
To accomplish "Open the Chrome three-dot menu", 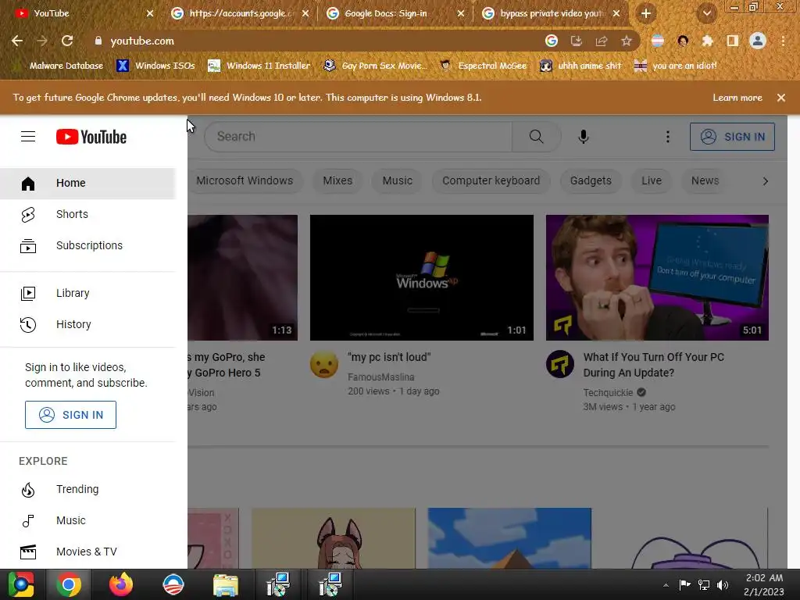I will (783, 41).
